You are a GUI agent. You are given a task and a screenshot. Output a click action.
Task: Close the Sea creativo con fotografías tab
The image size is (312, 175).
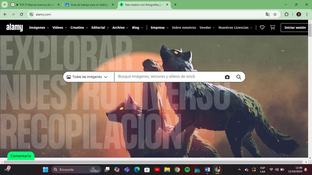[x=167, y=5]
